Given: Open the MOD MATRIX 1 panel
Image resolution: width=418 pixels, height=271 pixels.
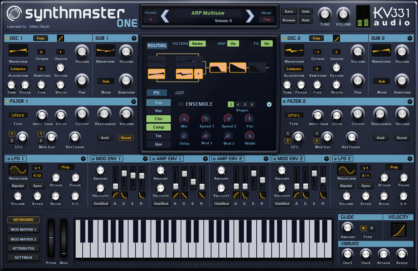Looking at the screenshot, I should [23, 229].
